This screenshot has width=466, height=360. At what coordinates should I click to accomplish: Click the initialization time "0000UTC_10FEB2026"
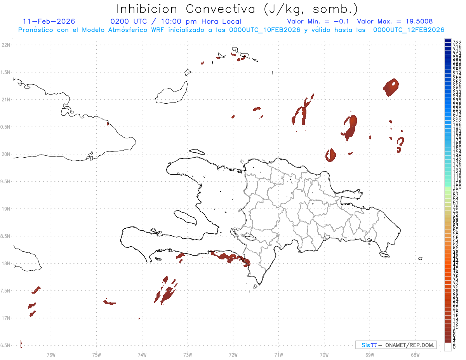pyautogui.click(x=265, y=30)
